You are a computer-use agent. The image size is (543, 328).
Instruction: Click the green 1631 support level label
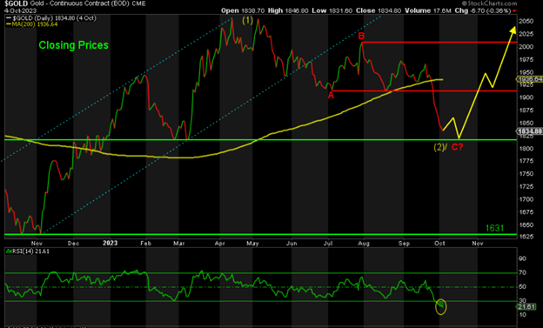(494, 228)
